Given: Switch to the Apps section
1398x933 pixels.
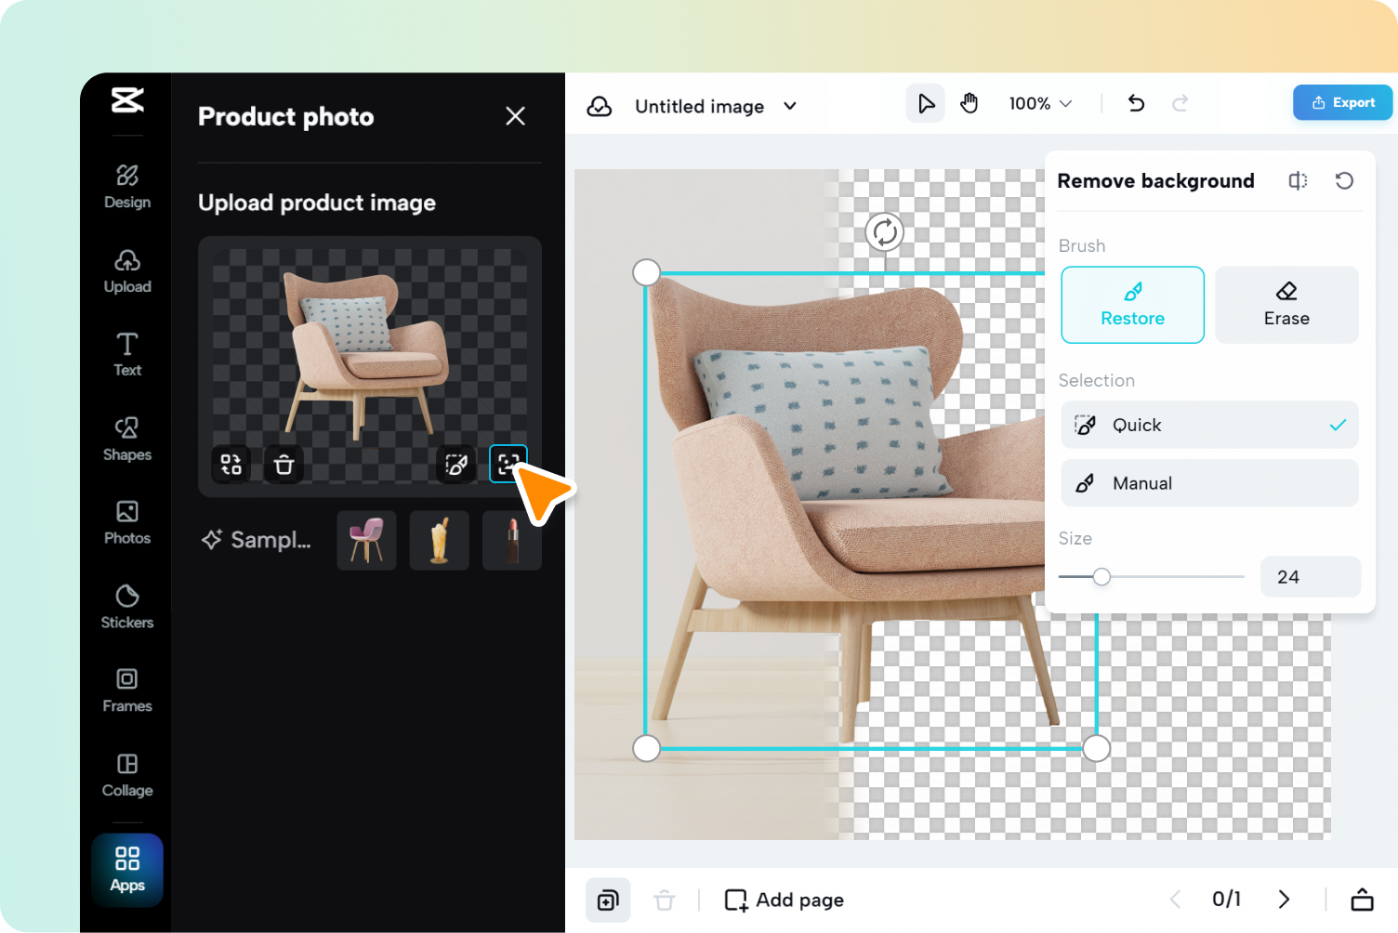Looking at the screenshot, I should tap(126, 869).
